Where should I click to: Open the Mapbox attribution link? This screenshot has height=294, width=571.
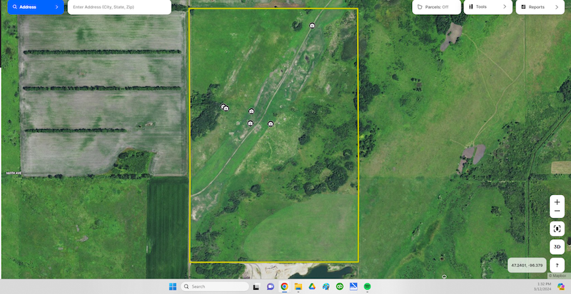[x=556, y=275]
